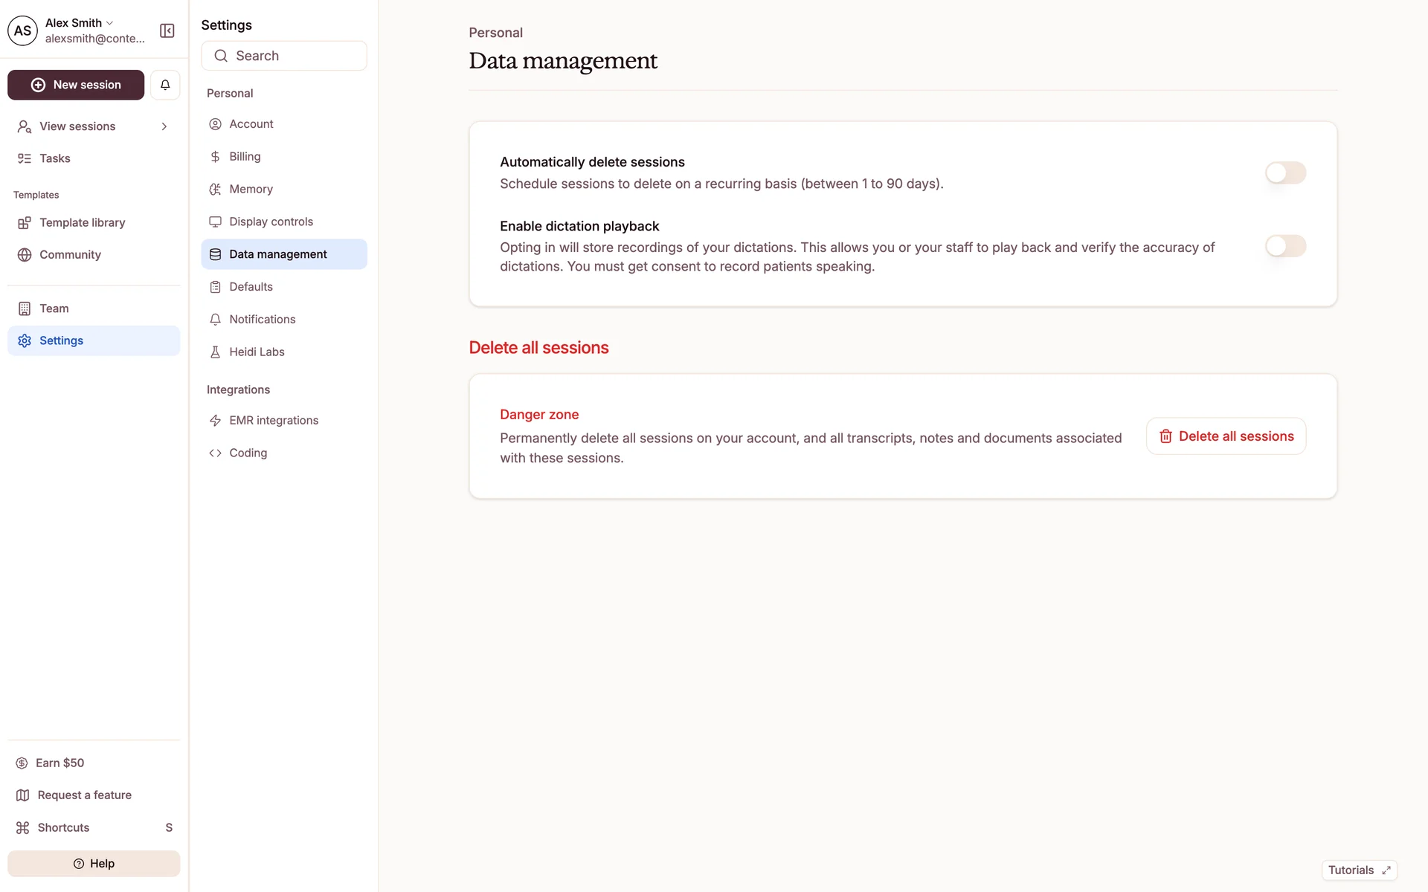
Task: Go to Notifications settings
Action: coord(262,319)
